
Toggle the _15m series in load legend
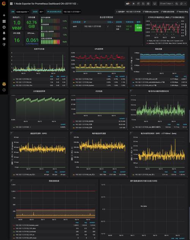24,85
